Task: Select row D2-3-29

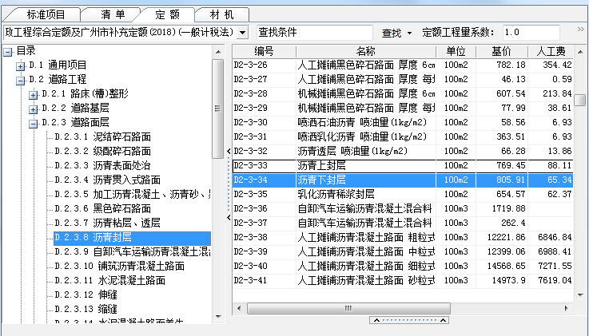Action: pos(403,108)
